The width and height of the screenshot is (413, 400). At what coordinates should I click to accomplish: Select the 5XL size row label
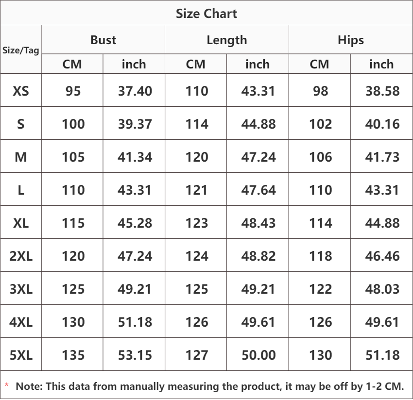pyautogui.click(x=21, y=355)
